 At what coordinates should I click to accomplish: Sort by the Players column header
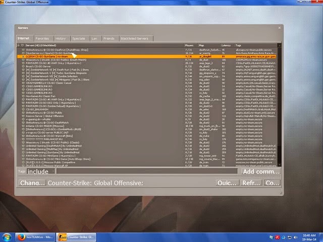click(191, 45)
